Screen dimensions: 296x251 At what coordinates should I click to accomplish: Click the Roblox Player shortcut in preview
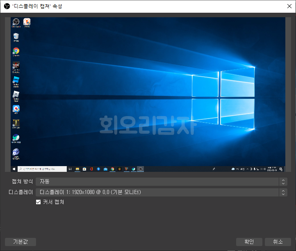[x=16, y=96]
